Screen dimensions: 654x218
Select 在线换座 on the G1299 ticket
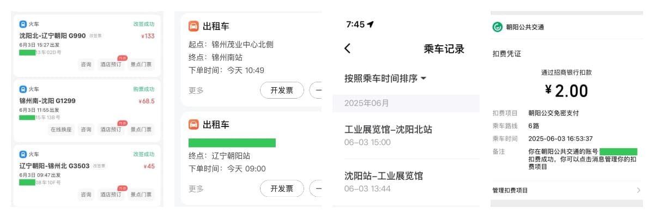pos(61,130)
